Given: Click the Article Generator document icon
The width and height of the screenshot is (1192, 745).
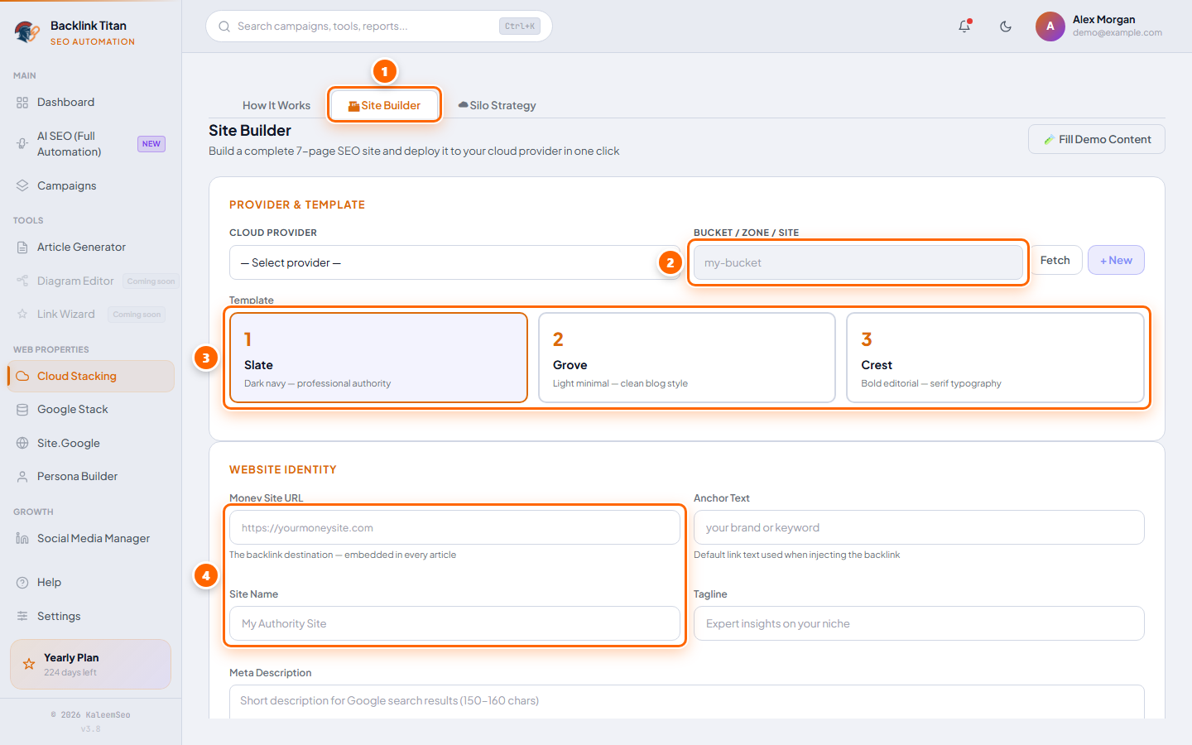Looking at the screenshot, I should [22, 247].
